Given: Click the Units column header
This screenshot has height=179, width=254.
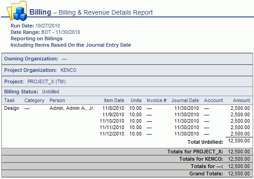Looking at the screenshot, I should pos(136,100).
